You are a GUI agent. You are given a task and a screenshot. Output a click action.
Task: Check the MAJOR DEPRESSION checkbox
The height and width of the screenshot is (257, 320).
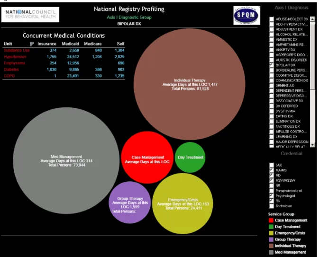coord(272,142)
